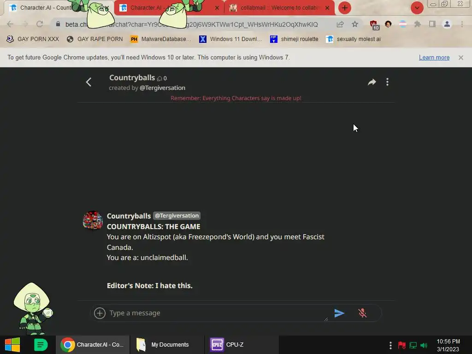Launch the green chat app on taskbar

(41, 345)
